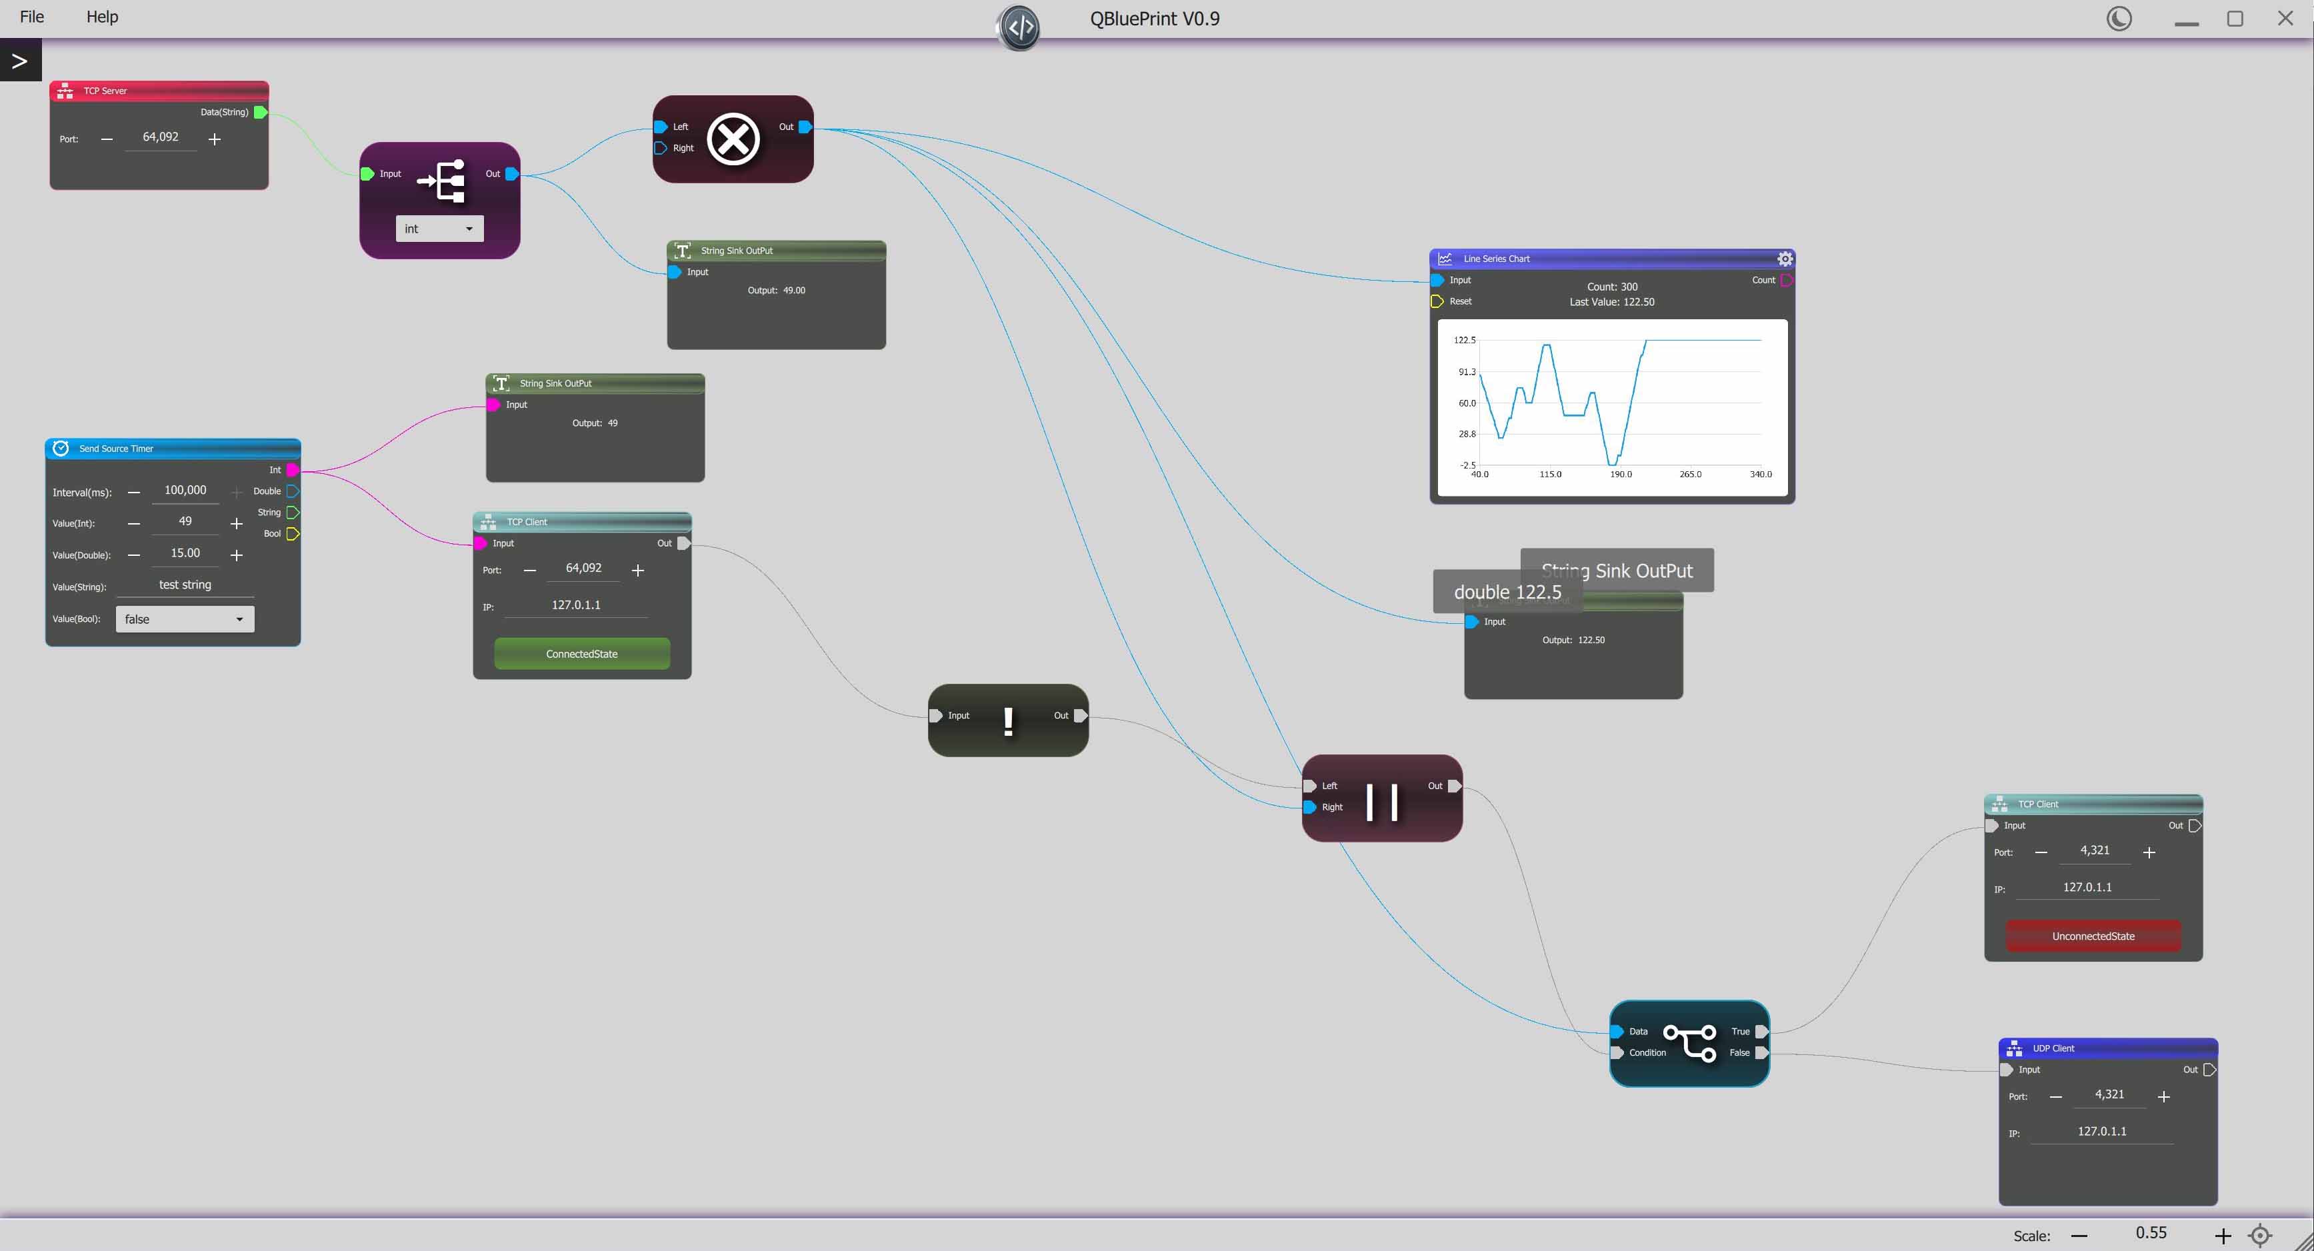Screen dimensions: 2314x1251
Task: Expand the side panel arrow button
Action: click(20, 61)
